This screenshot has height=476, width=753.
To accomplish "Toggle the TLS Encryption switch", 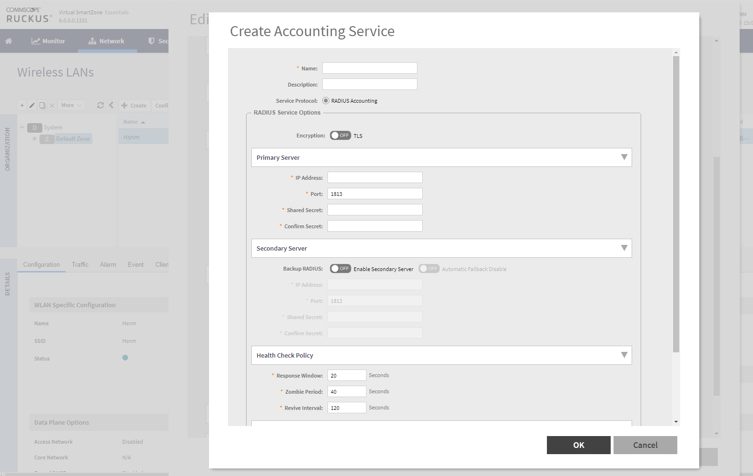I will [x=340, y=136].
